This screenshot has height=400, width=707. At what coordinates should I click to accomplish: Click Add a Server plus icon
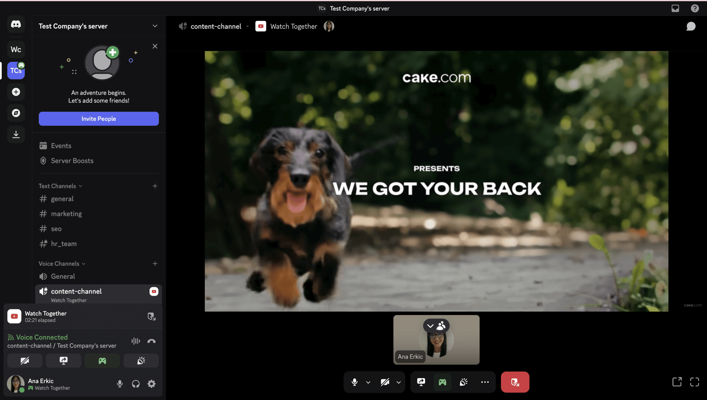[x=16, y=92]
